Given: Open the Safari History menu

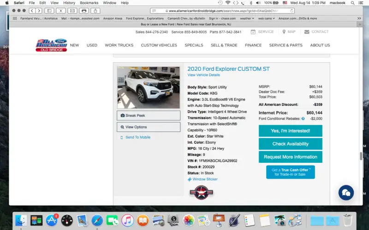Looking at the screenshot, I should 69,3.
